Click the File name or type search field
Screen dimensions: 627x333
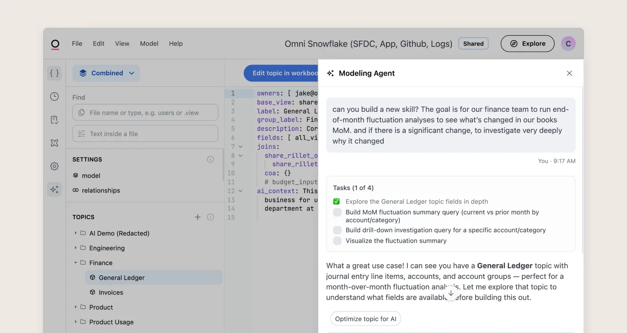click(145, 112)
